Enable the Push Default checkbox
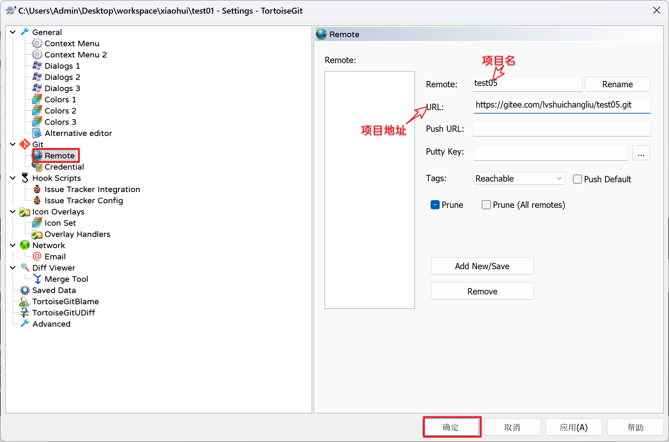This screenshot has height=442, width=669. [x=577, y=179]
